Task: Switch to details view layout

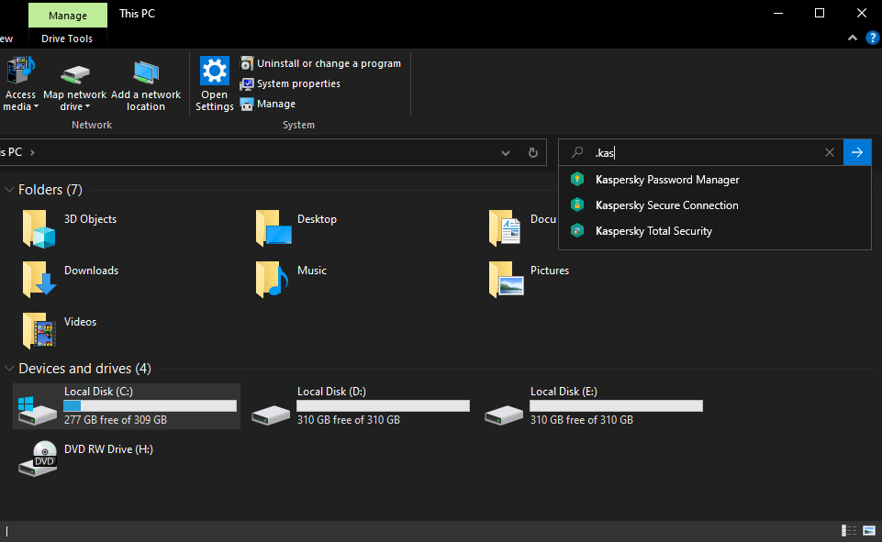Action: pos(849,530)
